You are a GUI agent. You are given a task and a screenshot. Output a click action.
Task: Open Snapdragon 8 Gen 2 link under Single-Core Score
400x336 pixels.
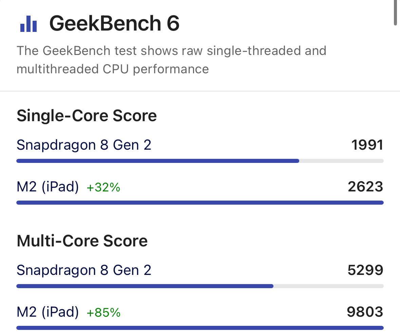(84, 145)
